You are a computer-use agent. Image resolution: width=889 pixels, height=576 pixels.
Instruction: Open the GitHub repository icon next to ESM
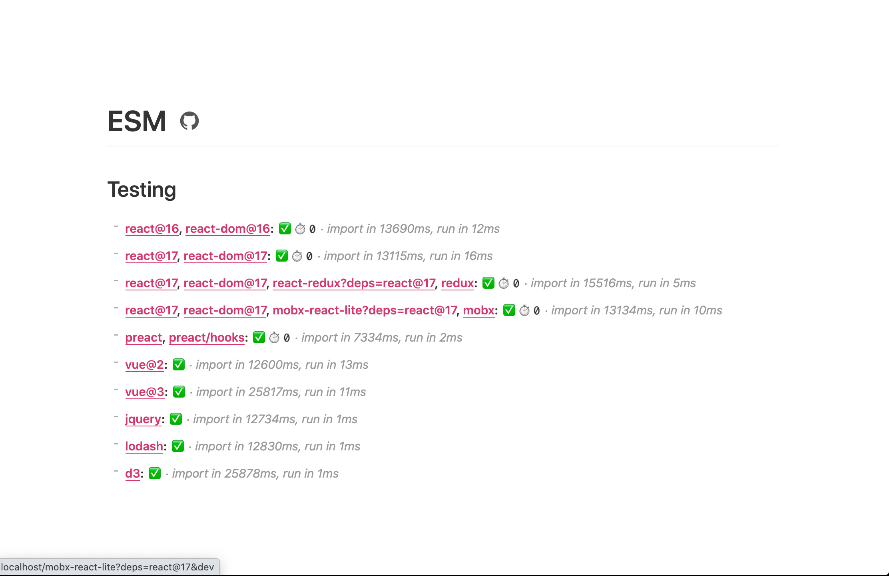(189, 121)
